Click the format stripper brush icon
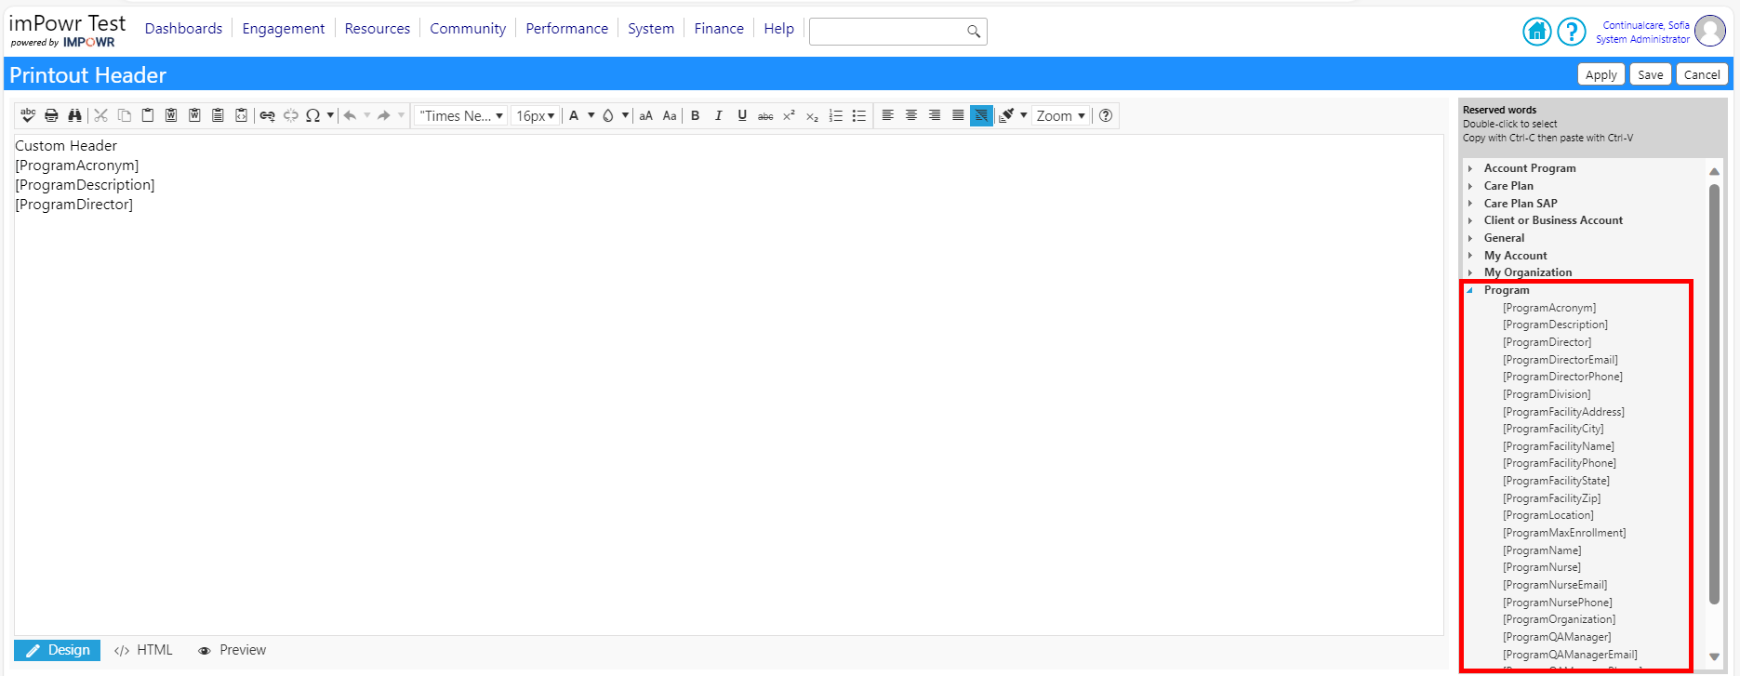This screenshot has height=676, width=1740. point(1005,115)
